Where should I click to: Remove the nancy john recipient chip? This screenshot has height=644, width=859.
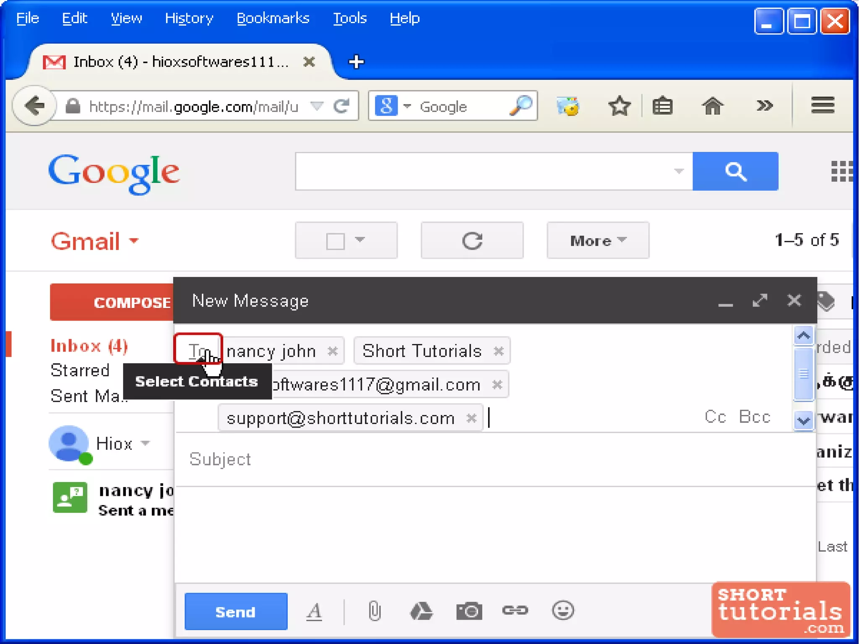(x=333, y=351)
